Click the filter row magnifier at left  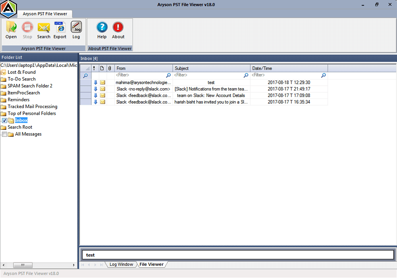point(86,75)
